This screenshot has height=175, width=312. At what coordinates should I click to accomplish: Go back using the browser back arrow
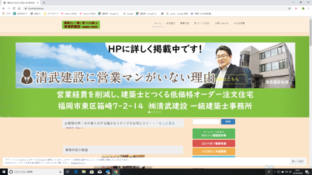pos(4,8)
